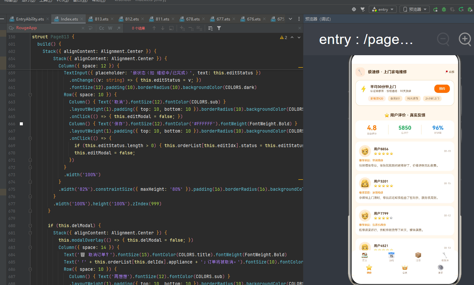Tap the 预约 calendar tab in preview

click(x=391, y=257)
